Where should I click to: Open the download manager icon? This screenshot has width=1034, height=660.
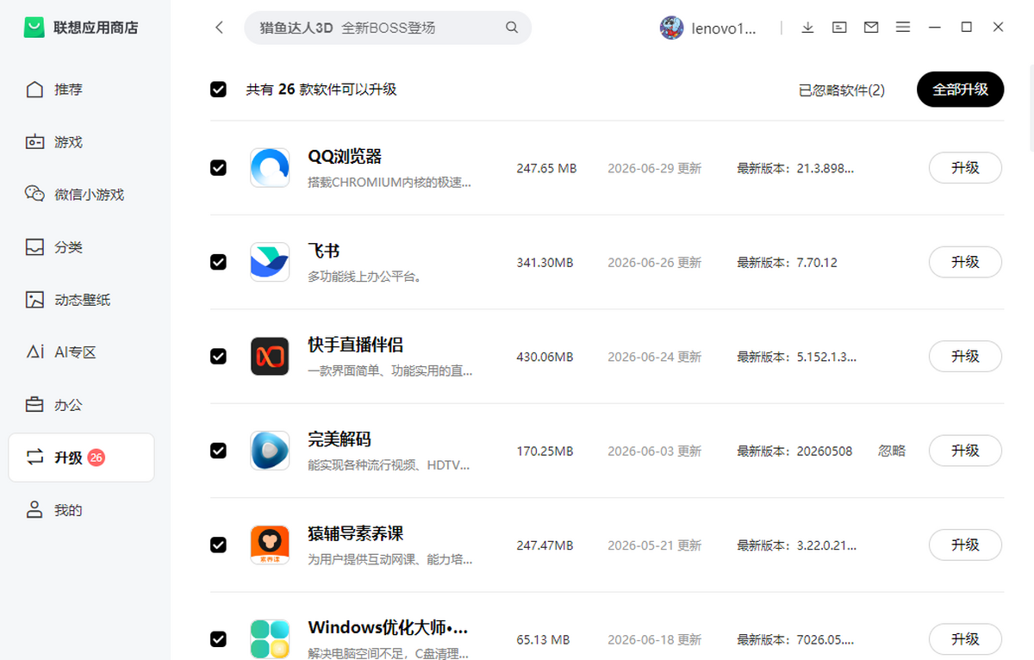pyautogui.click(x=807, y=28)
